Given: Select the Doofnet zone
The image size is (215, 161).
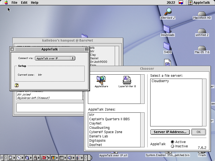Looking at the screenshot, I should coord(114,145).
